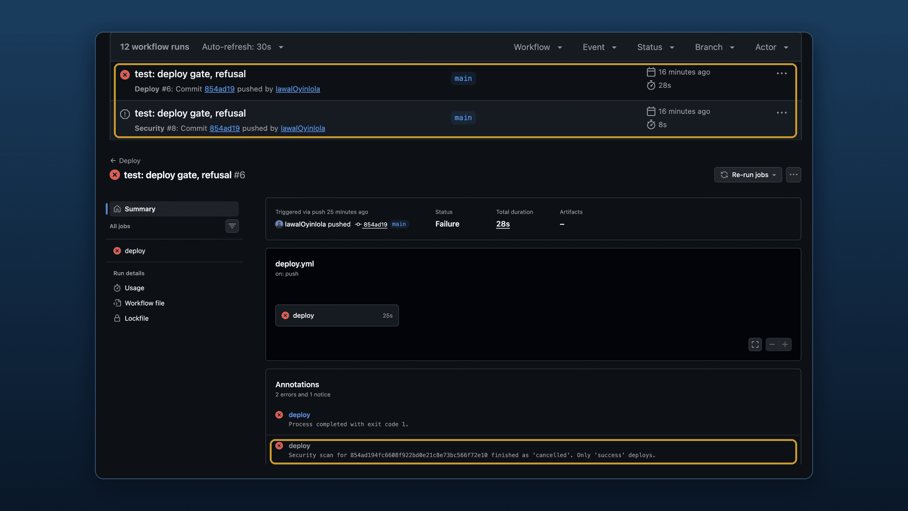
Task: Click failed status icon of Deploy #6 row
Action: click(x=125, y=75)
